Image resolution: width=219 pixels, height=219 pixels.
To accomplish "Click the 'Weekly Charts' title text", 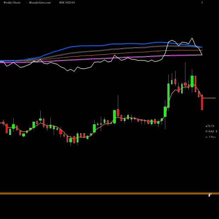I will click(x=12, y=3).
